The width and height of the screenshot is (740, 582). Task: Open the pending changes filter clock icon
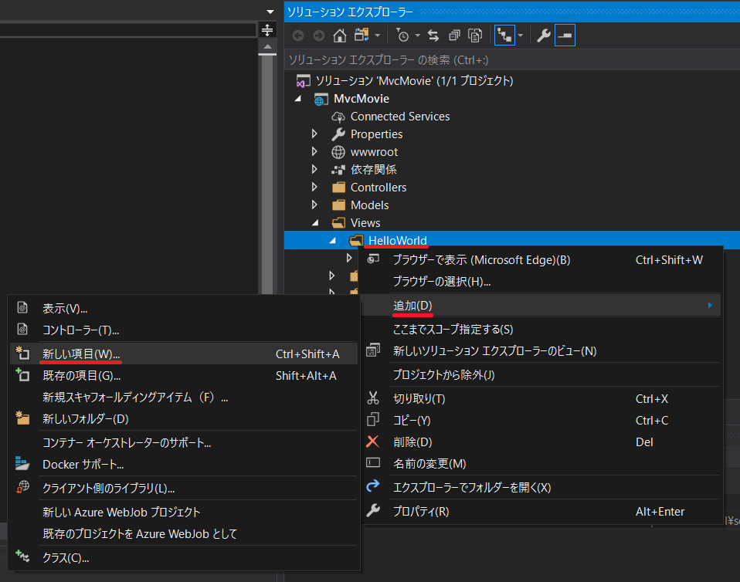(x=402, y=36)
